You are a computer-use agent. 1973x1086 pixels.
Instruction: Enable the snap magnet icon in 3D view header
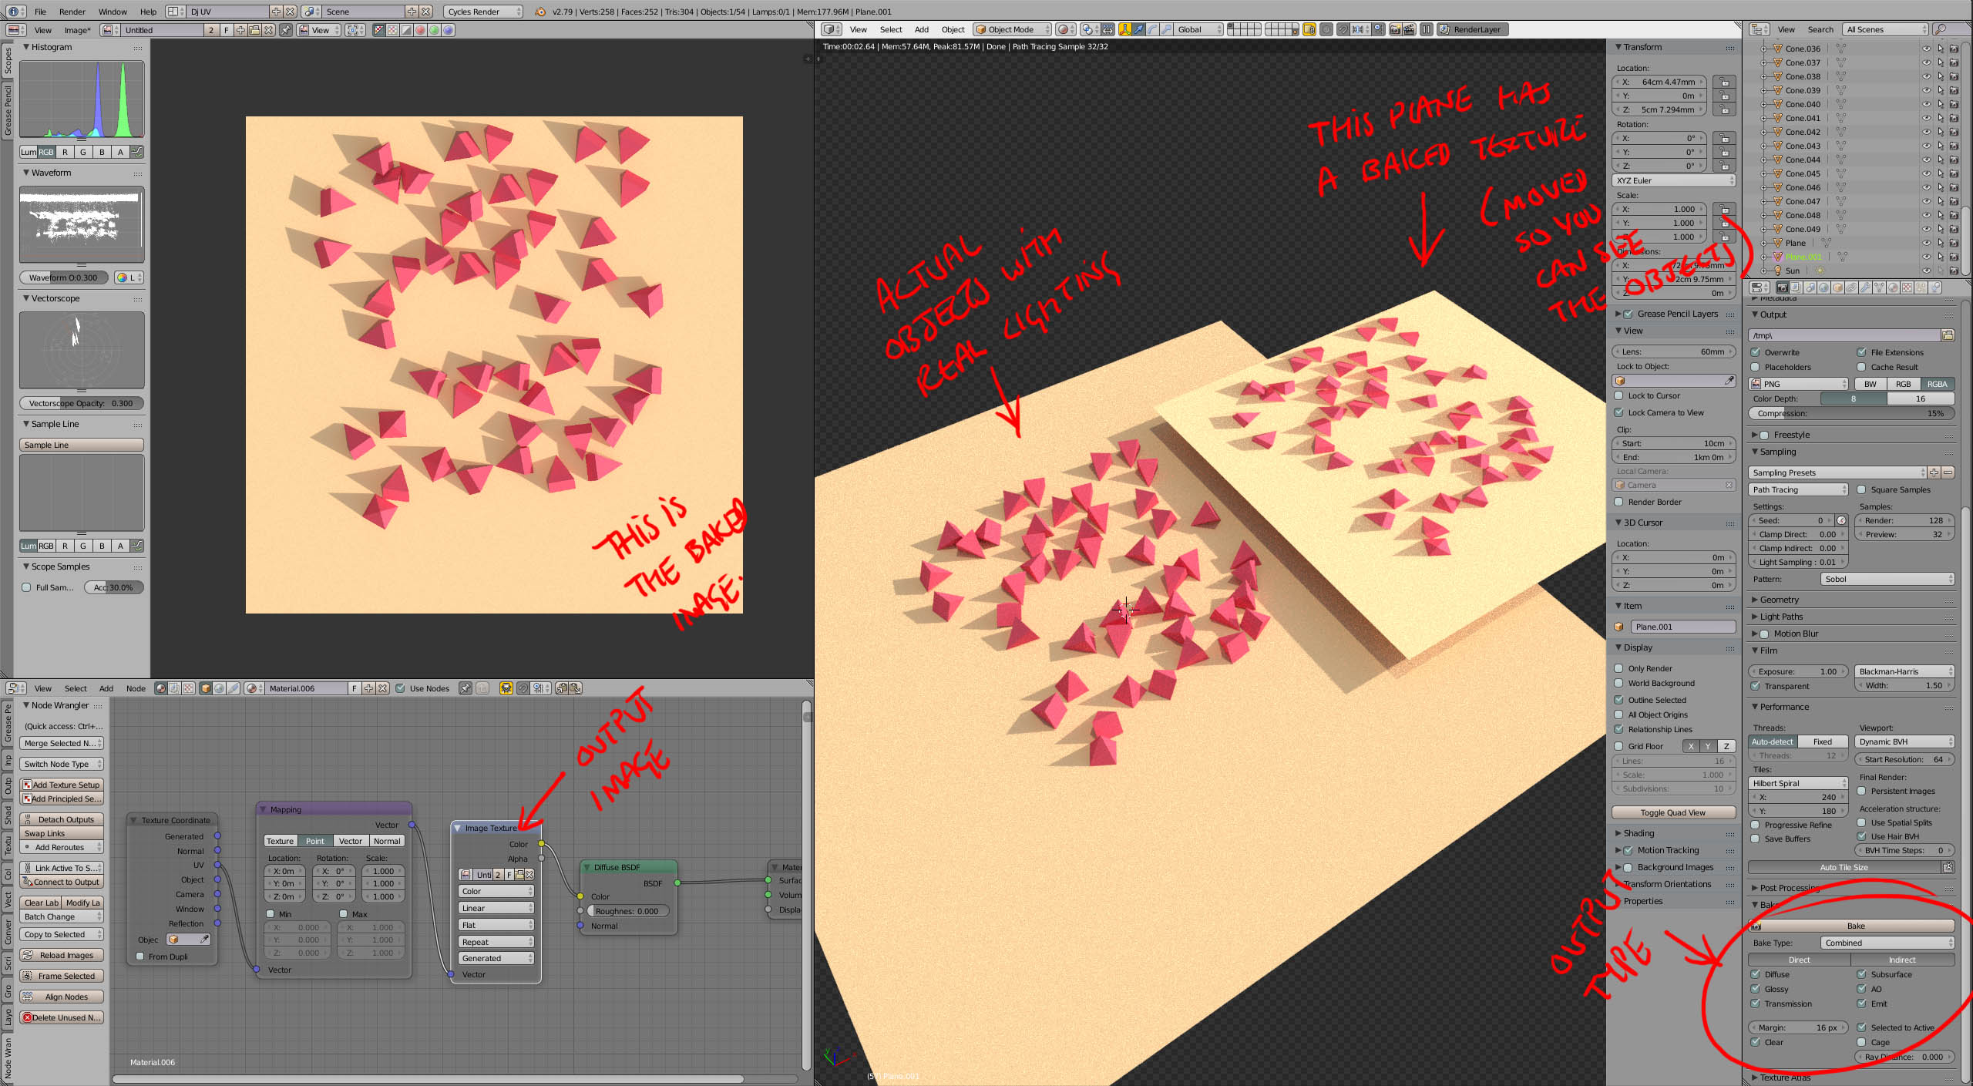click(1342, 30)
